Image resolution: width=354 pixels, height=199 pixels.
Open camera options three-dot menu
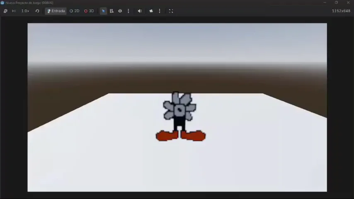tap(160, 11)
